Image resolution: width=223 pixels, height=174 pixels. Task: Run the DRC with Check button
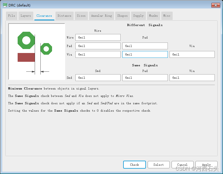[135, 165]
